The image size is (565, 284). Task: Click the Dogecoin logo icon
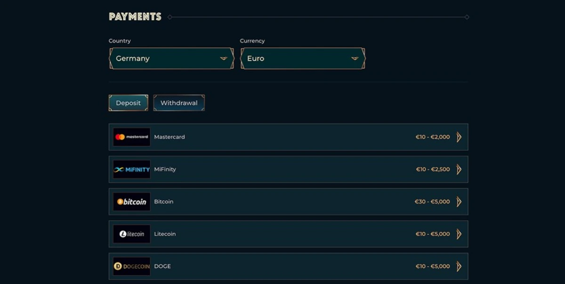click(x=132, y=266)
